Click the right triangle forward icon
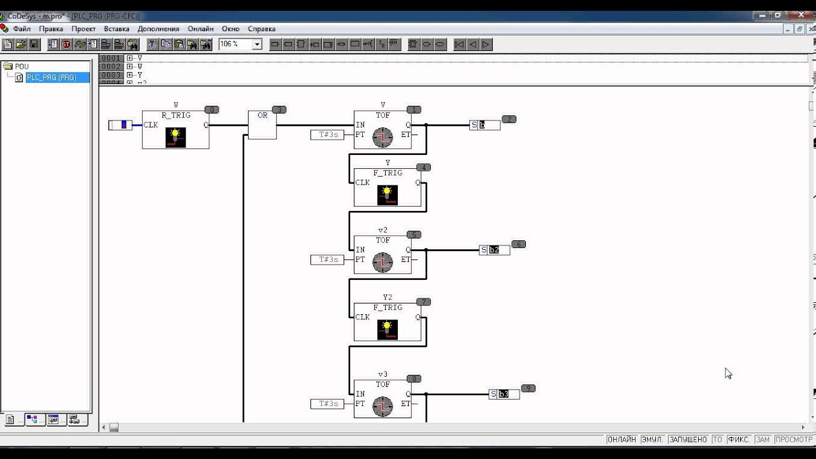Viewport: 816px width, 459px height. tap(486, 44)
